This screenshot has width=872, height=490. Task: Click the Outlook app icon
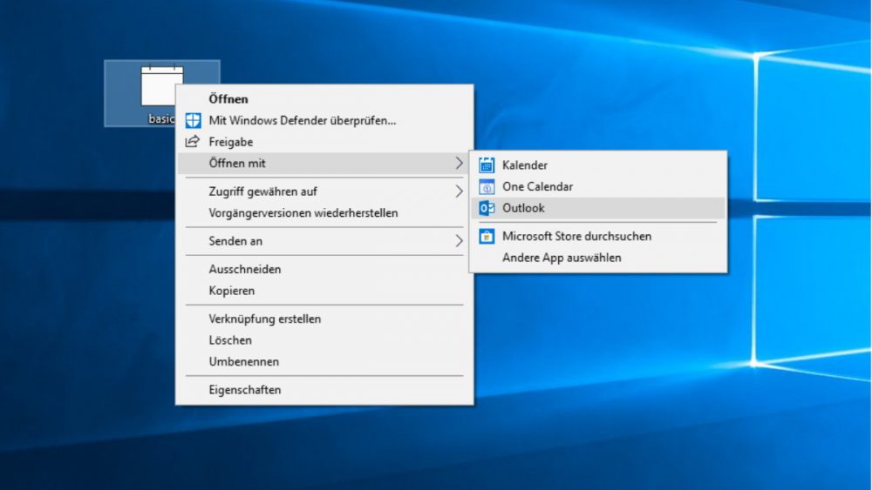(487, 208)
